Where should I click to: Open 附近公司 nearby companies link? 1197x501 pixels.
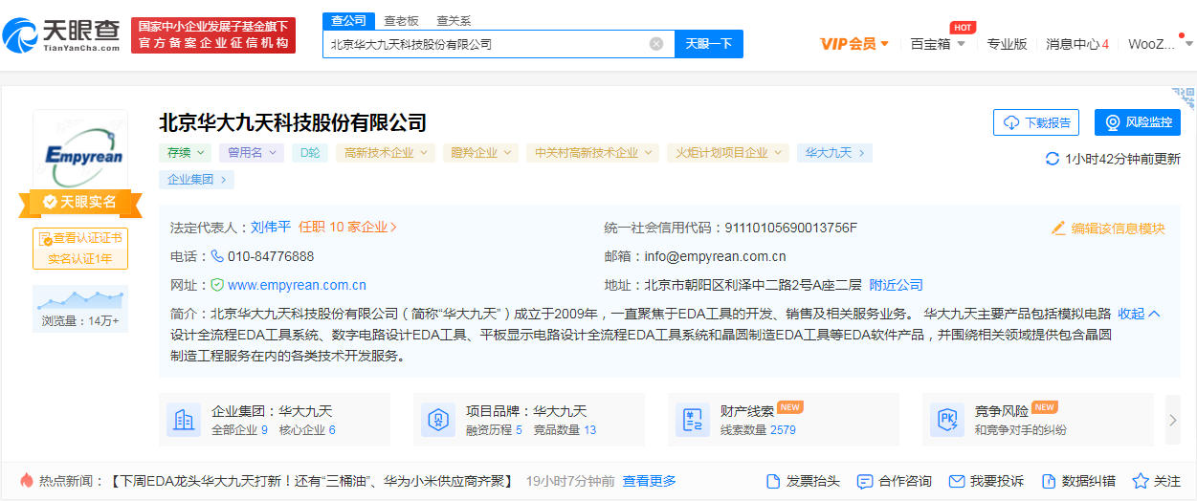(x=897, y=285)
